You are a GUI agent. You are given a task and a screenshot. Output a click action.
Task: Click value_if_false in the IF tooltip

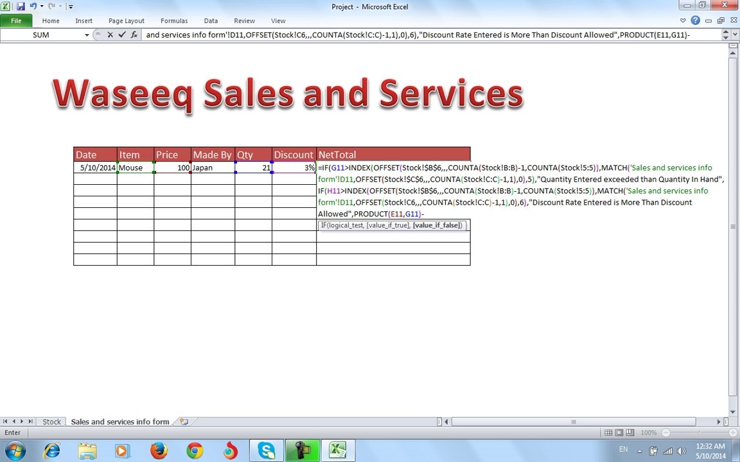[x=437, y=225]
